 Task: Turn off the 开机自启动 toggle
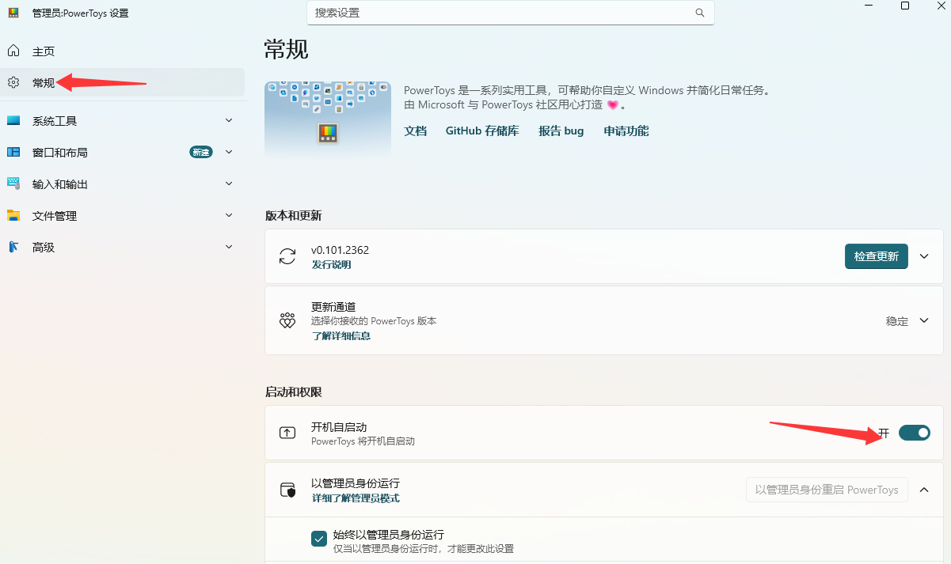pyautogui.click(x=915, y=433)
